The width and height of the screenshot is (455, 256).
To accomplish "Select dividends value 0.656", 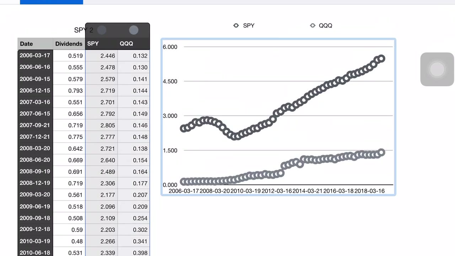I will (x=69, y=113).
